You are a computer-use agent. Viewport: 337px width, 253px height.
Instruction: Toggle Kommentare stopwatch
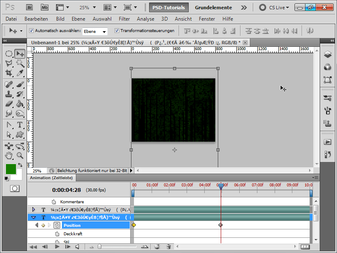click(54, 202)
